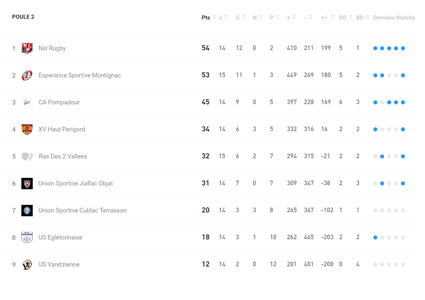The width and height of the screenshot is (425, 300).
Task: Click the XV Haut Perigord crest
Action: (27, 130)
